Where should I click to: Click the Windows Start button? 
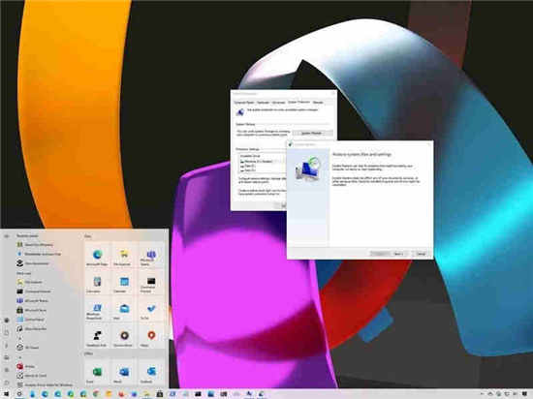pyautogui.click(x=6, y=394)
